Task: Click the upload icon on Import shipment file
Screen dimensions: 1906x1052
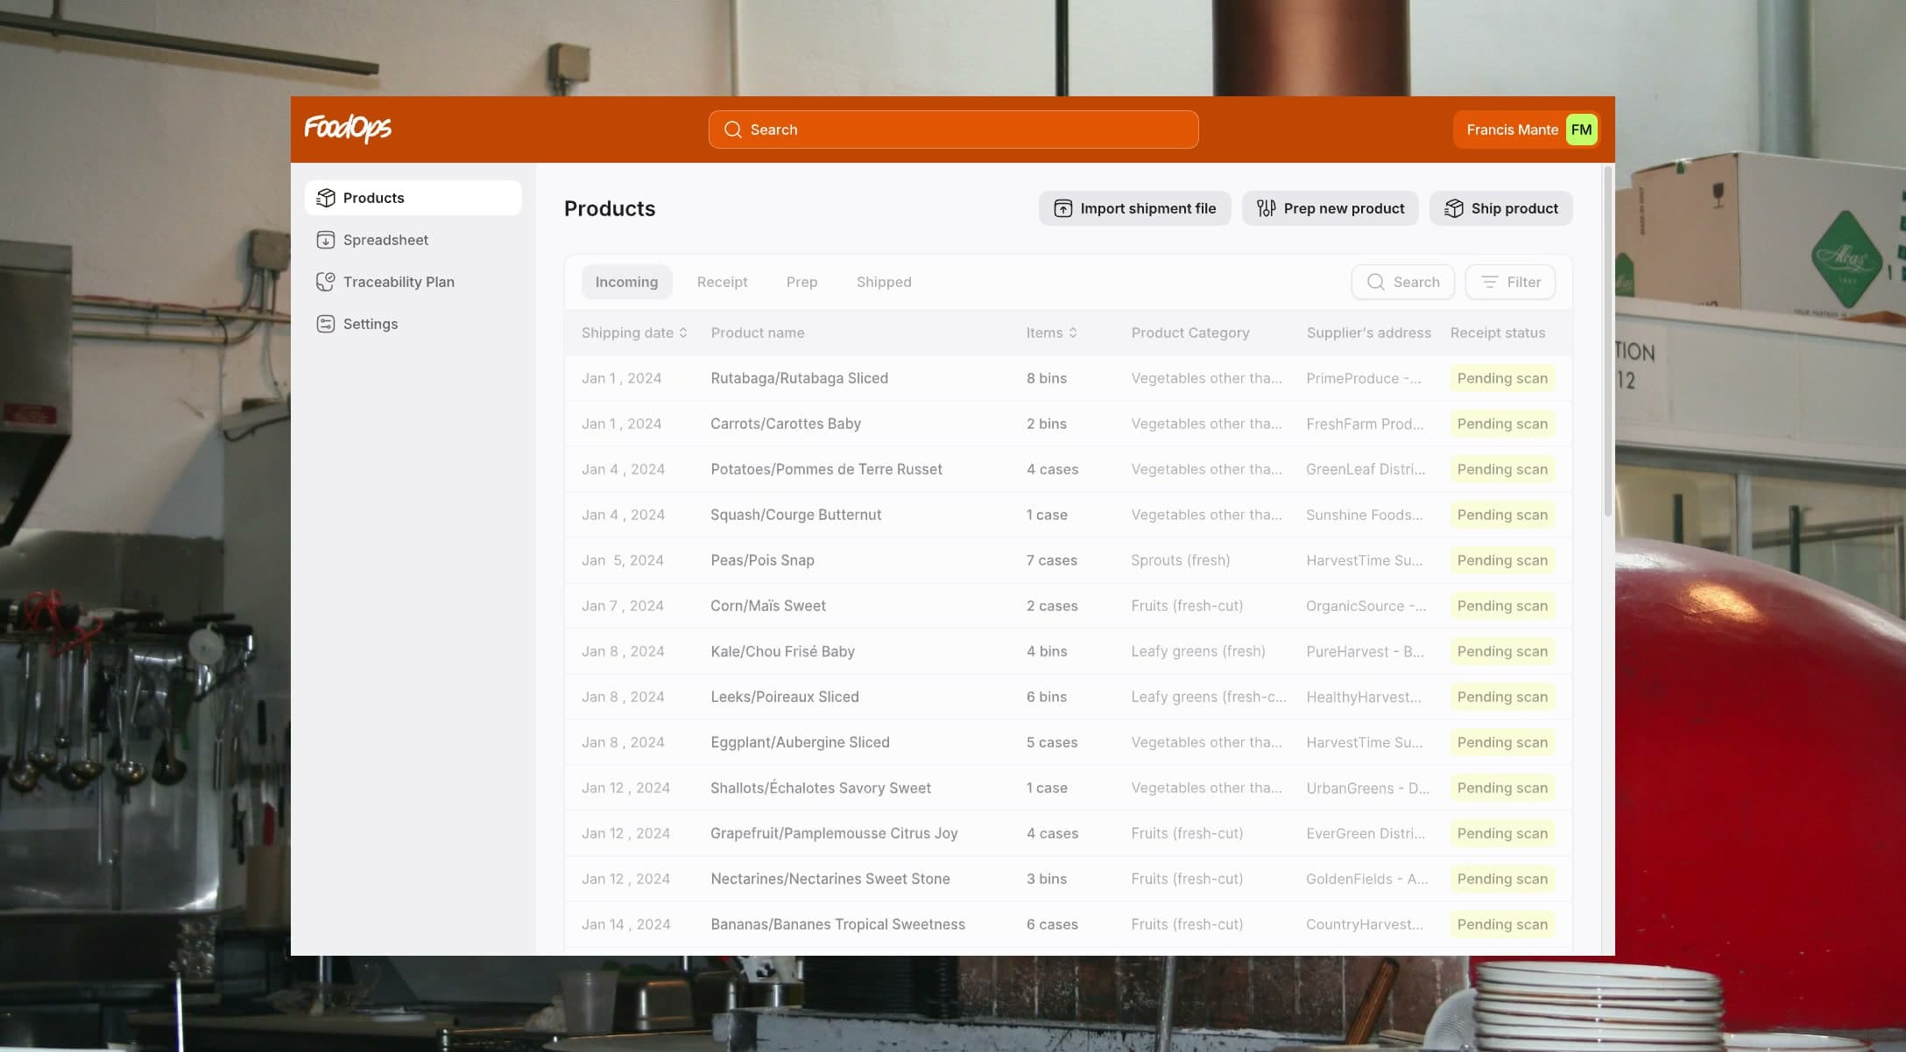Action: (x=1062, y=208)
